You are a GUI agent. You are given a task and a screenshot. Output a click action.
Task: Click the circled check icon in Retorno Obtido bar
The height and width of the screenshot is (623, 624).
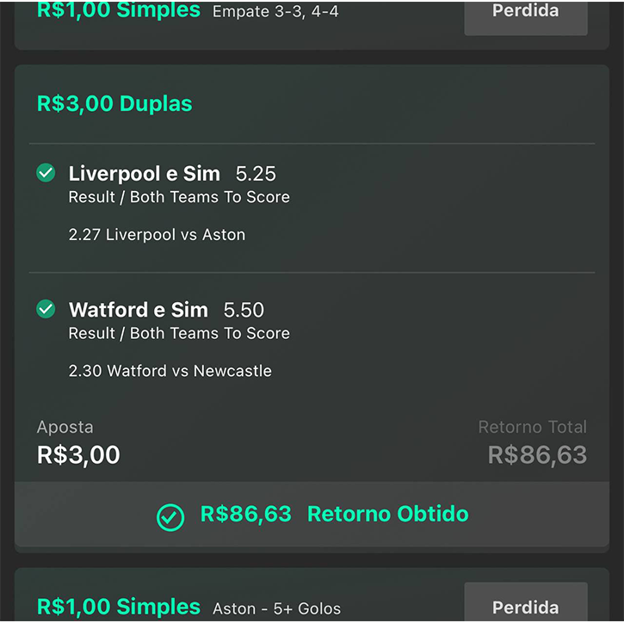click(170, 516)
